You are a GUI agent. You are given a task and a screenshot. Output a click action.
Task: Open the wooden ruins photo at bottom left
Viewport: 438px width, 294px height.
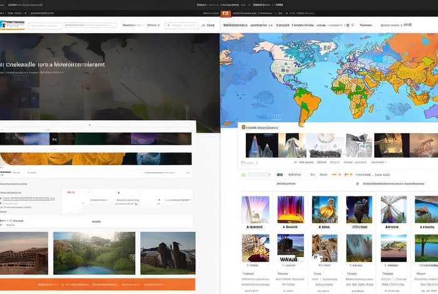pyautogui.click(x=24, y=253)
